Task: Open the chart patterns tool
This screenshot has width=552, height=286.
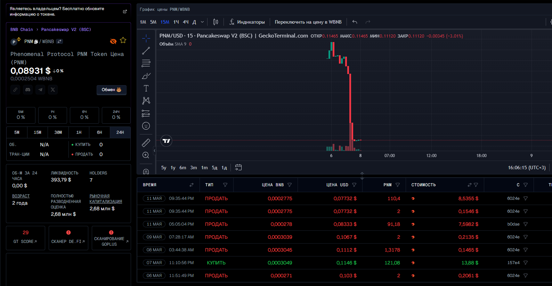Action: point(146,101)
